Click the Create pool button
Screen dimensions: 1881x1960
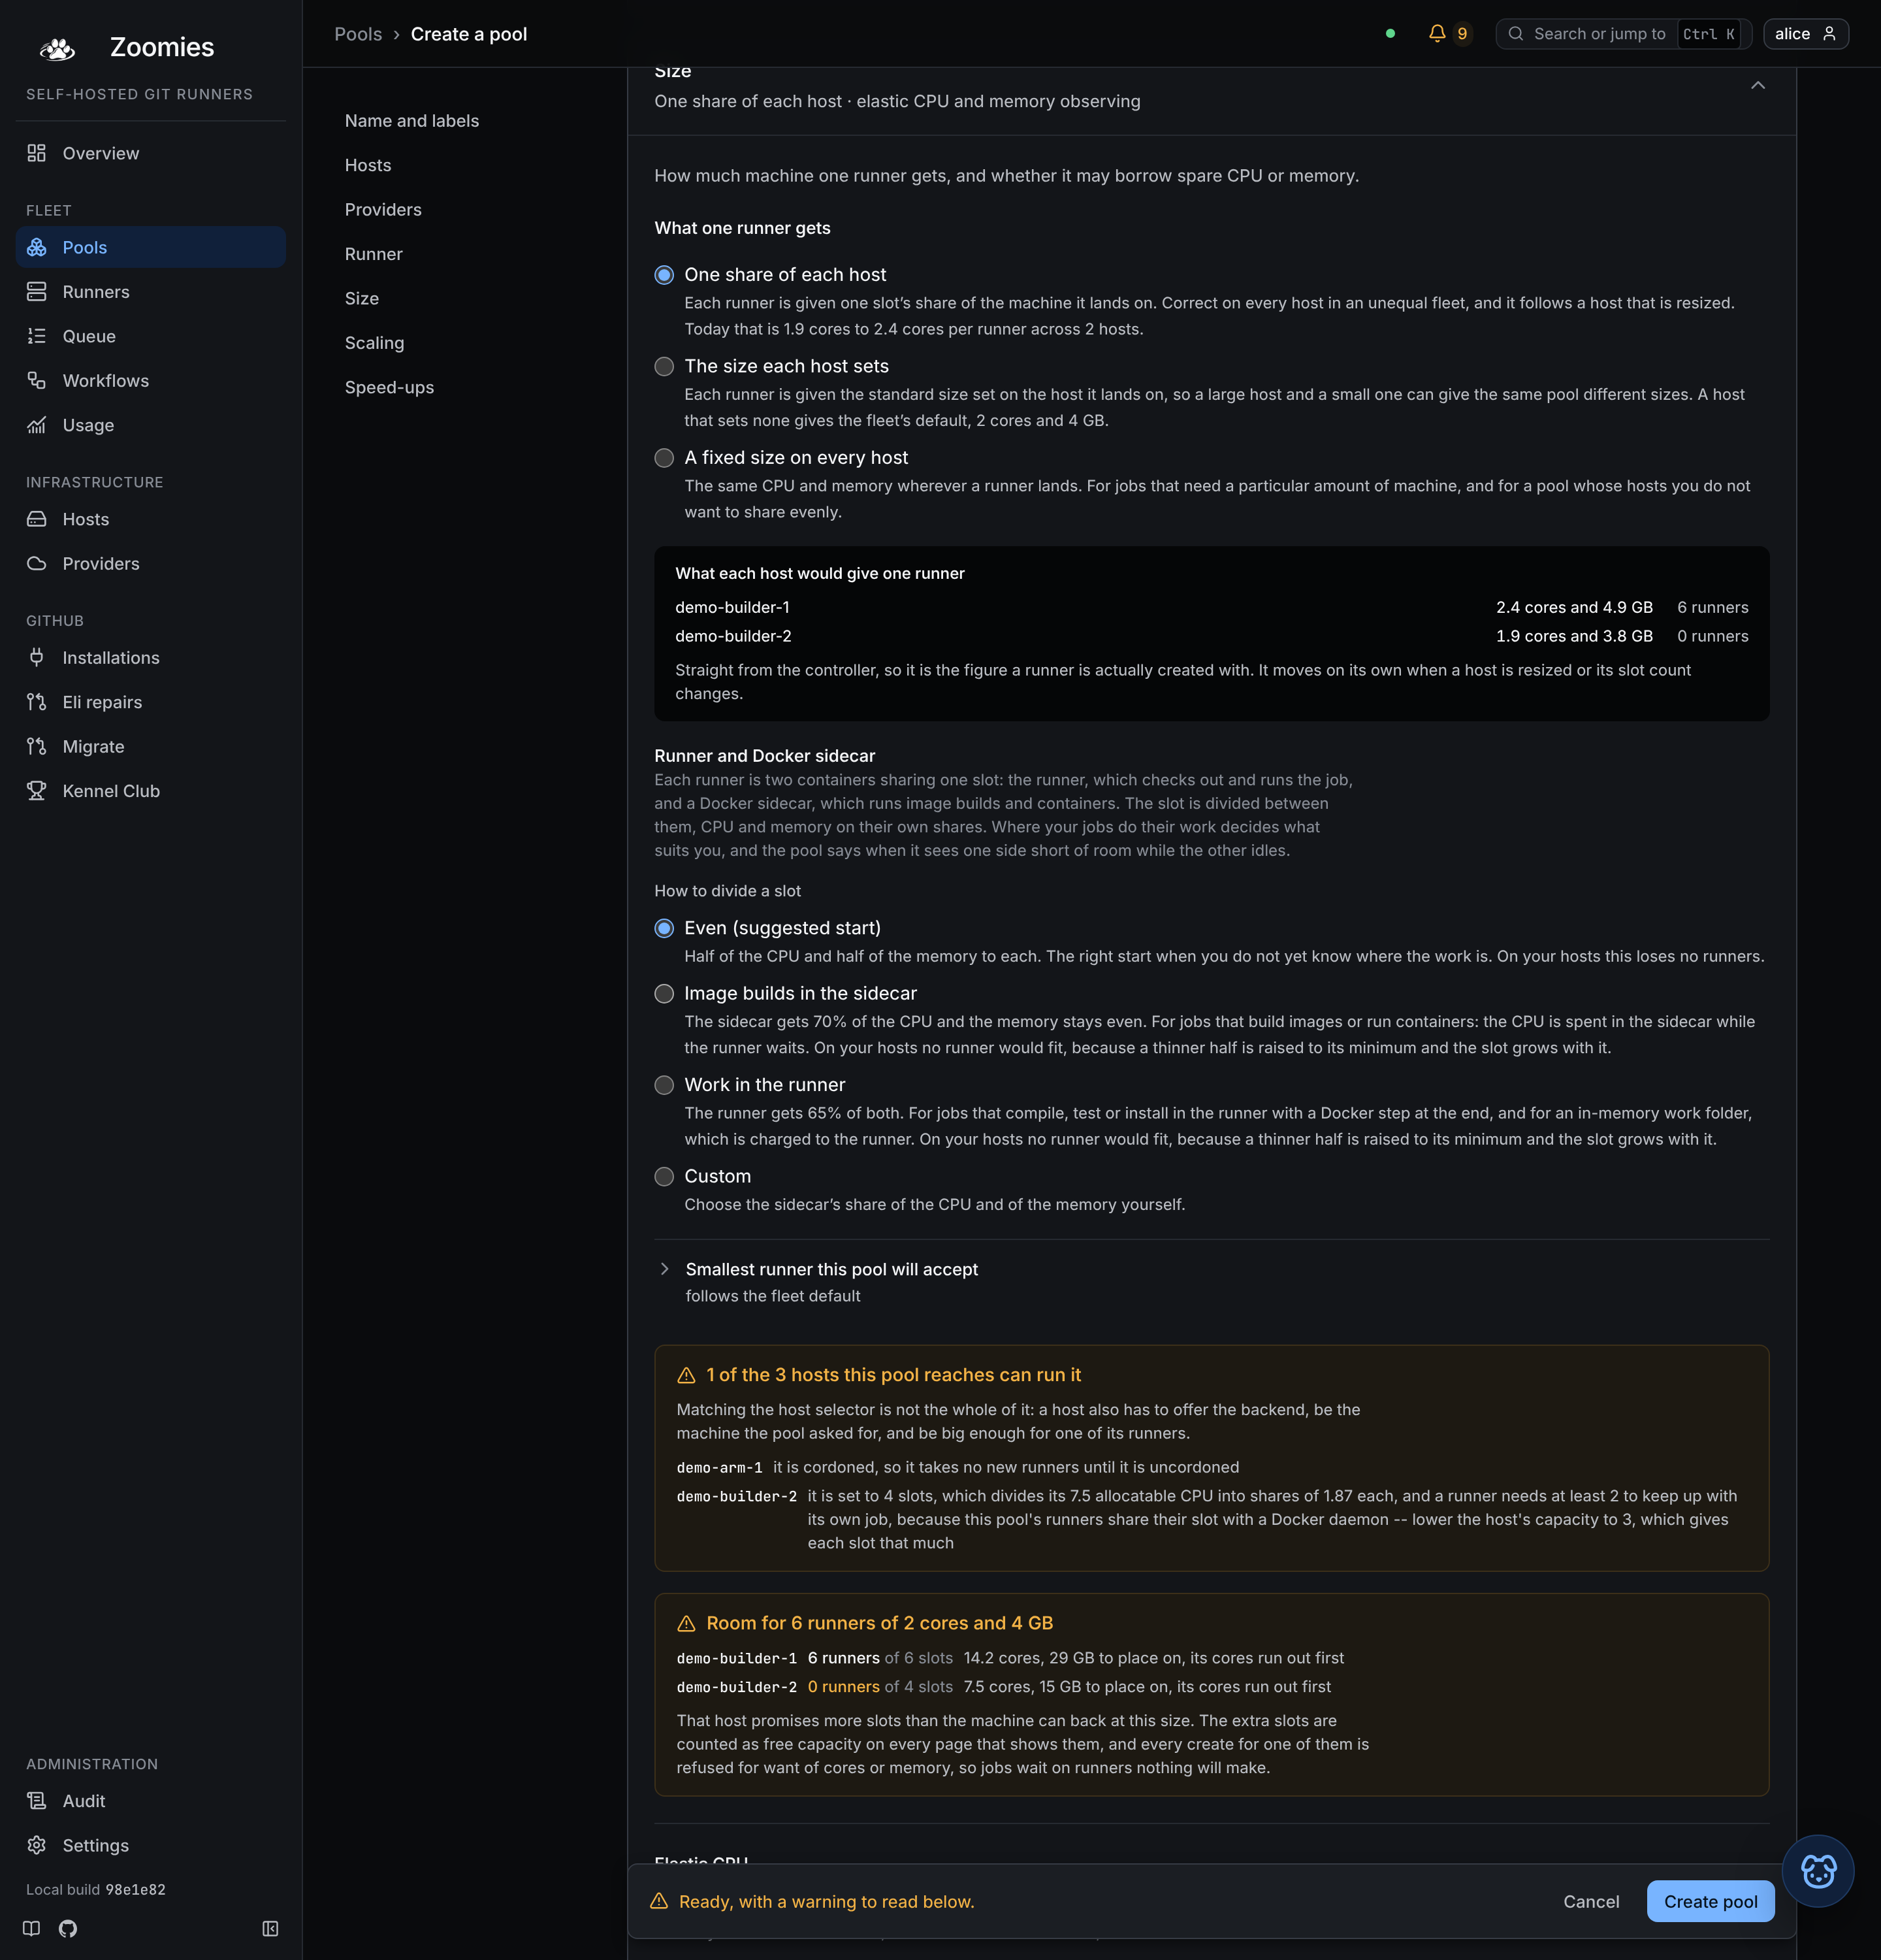1710,1902
